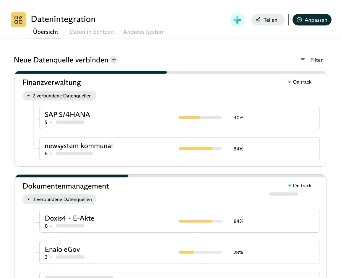The width and height of the screenshot is (341, 278).
Task: Click the teal plus avatar icon
Action: pyautogui.click(x=237, y=20)
